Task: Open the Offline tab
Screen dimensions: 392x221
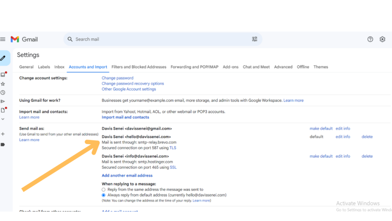Action: coord(303,67)
